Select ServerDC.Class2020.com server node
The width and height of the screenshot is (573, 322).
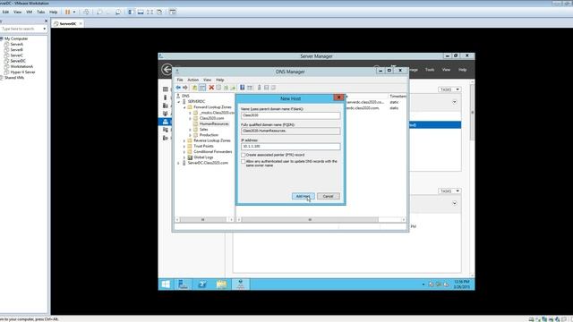pos(208,163)
